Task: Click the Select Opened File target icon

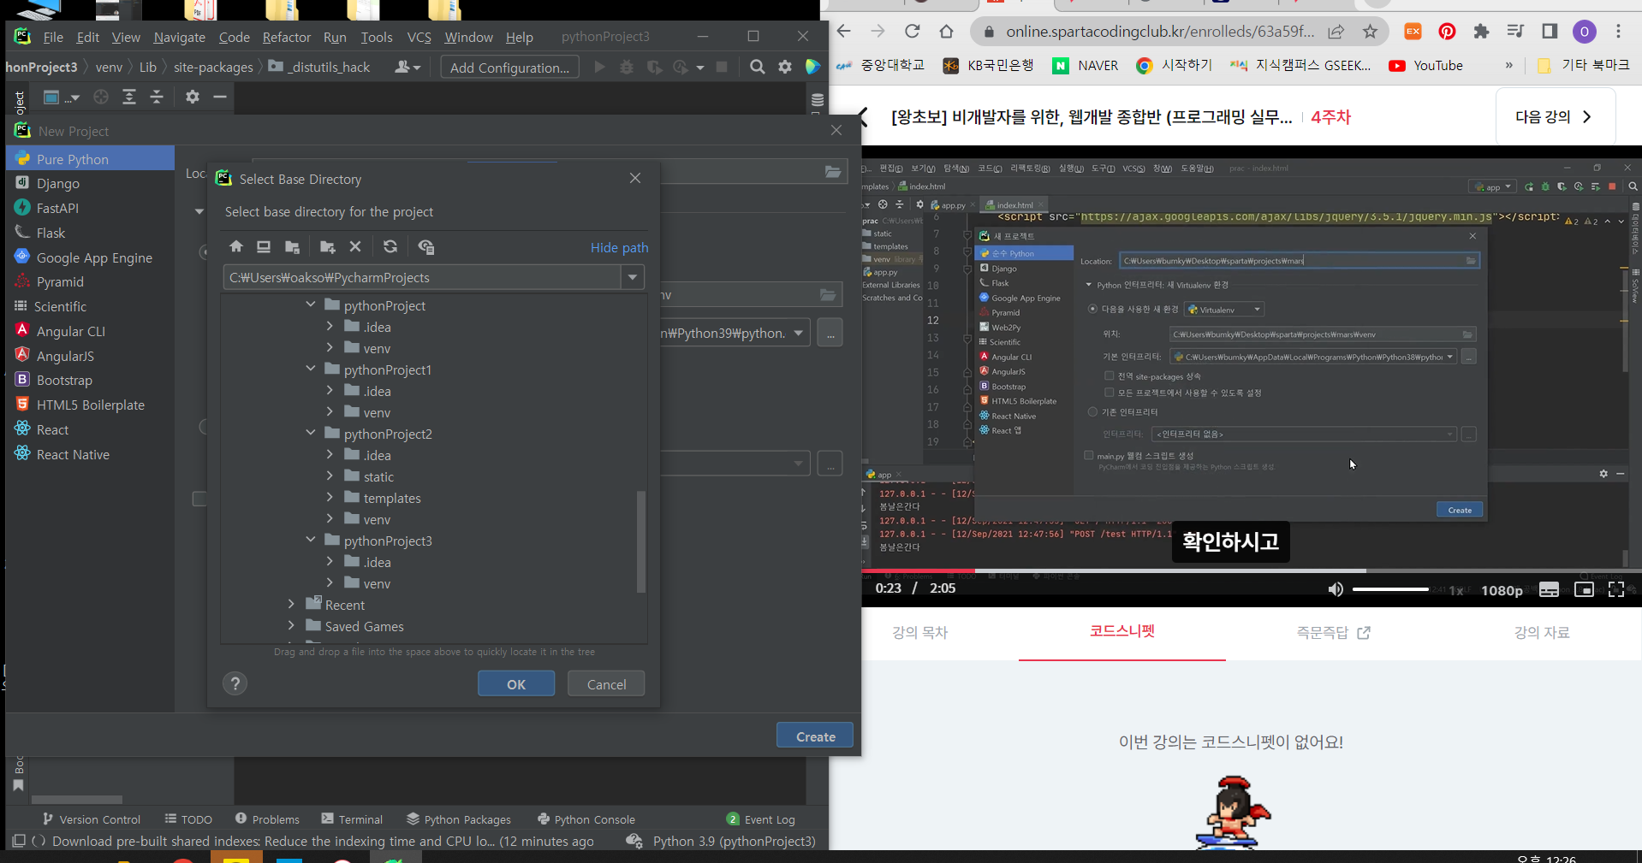Action: pyautogui.click(x=101, y=97)
